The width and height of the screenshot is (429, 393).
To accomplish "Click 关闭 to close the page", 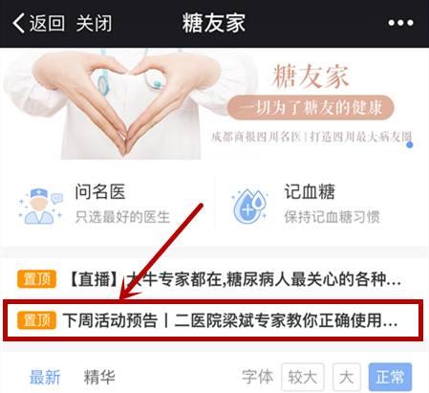I will pos(94,23).
